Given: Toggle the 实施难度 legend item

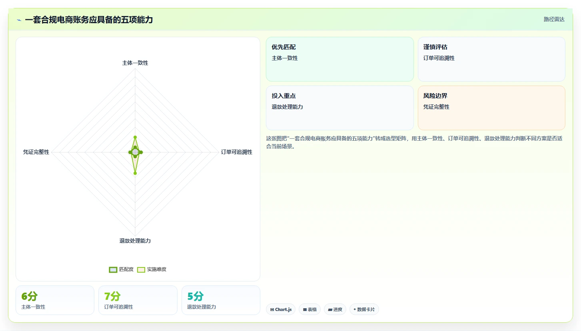Looking at the screenshot, I should pyautogui.click(x=152, y=269).
